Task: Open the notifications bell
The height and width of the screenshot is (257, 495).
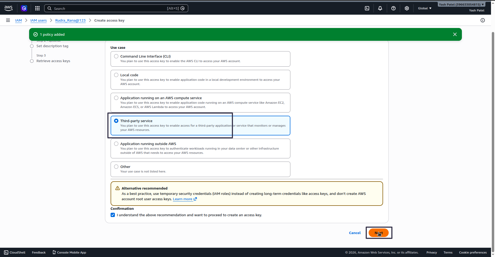Action: click(x=380, y=8)
